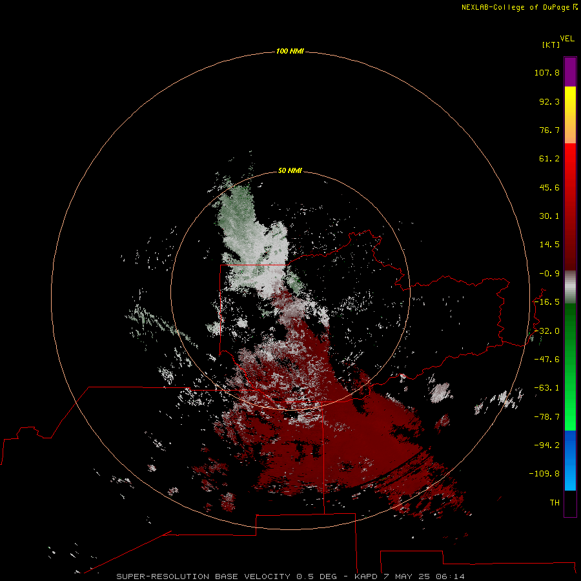Click the 100 NMI range ring label
This screenshot has height=581, width=581.
[x=290, y=51]
